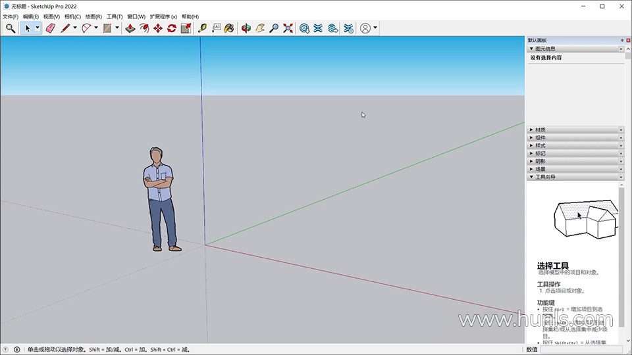Select the Move tool with red arrows

click(x=158, y=28)
